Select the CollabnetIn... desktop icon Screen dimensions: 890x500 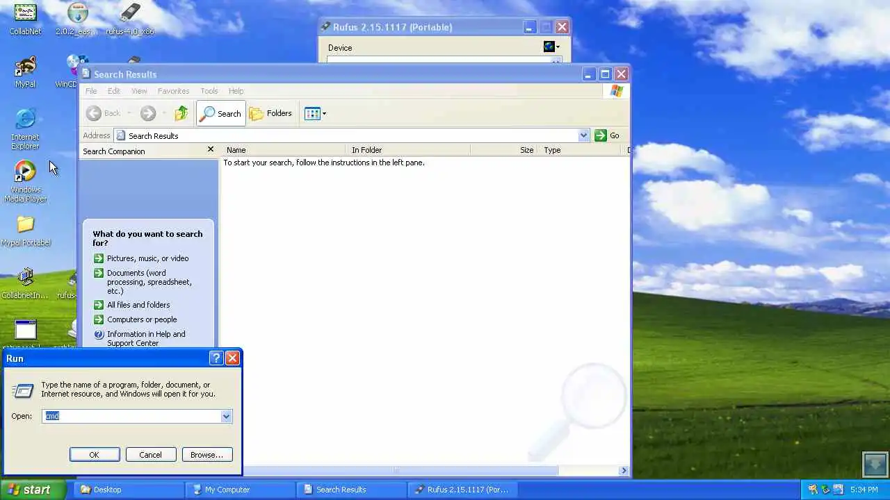point(25,283)
